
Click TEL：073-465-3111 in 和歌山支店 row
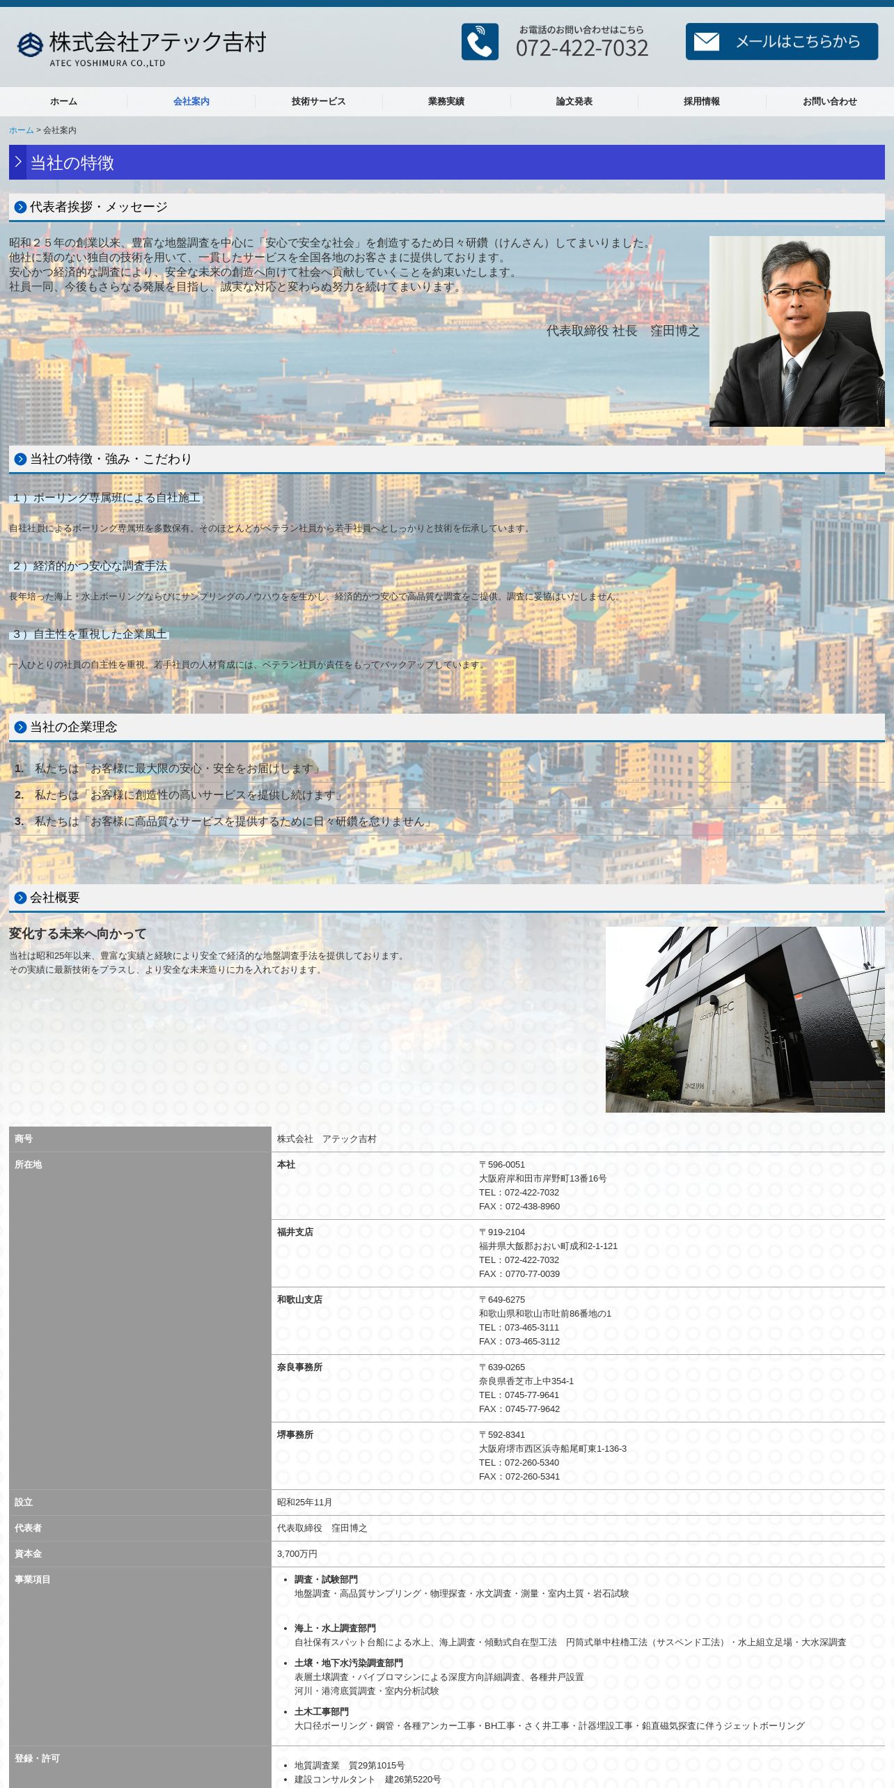click(x=519, y=1328)
